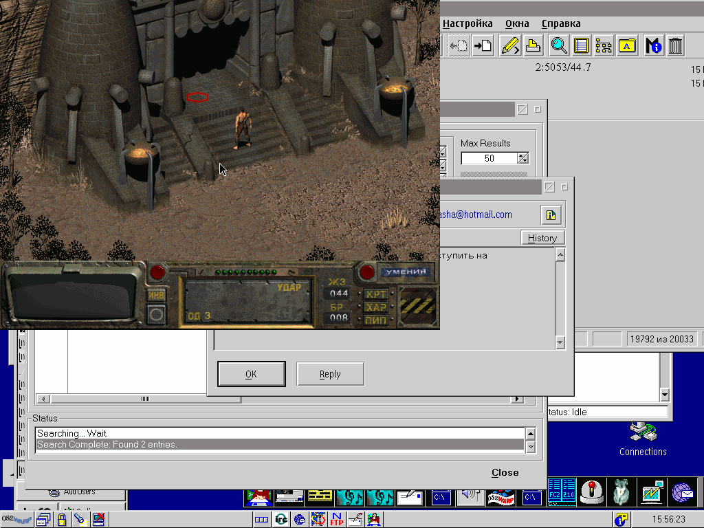Click the Status list scroll down arrow

(x=530, y=447)
